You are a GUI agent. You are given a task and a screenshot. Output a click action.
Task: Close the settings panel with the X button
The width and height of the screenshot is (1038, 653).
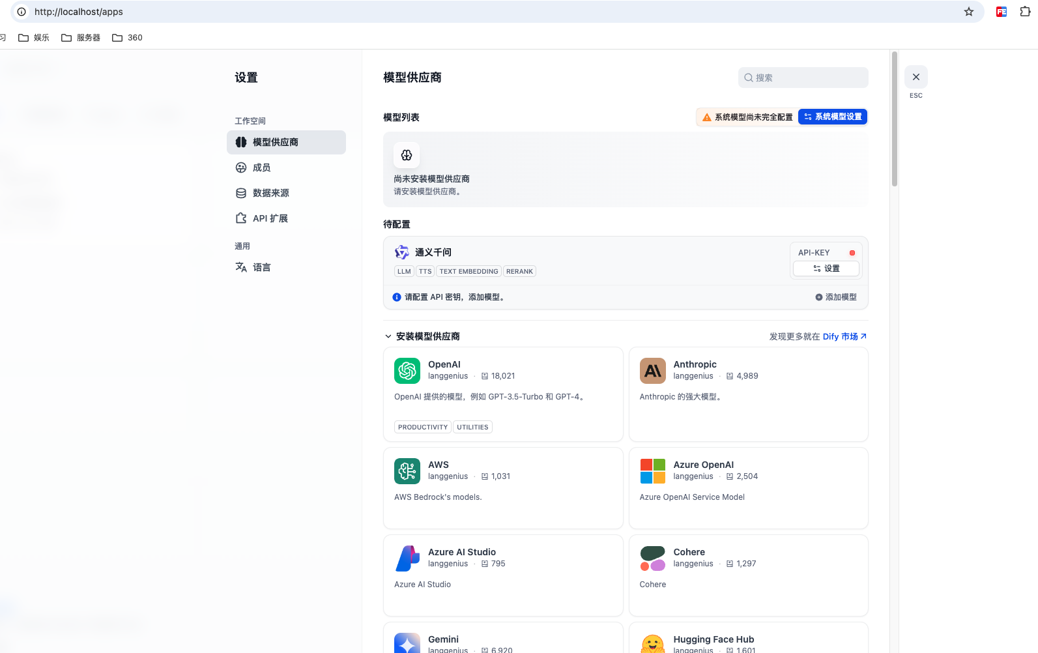tap(916, 77)
